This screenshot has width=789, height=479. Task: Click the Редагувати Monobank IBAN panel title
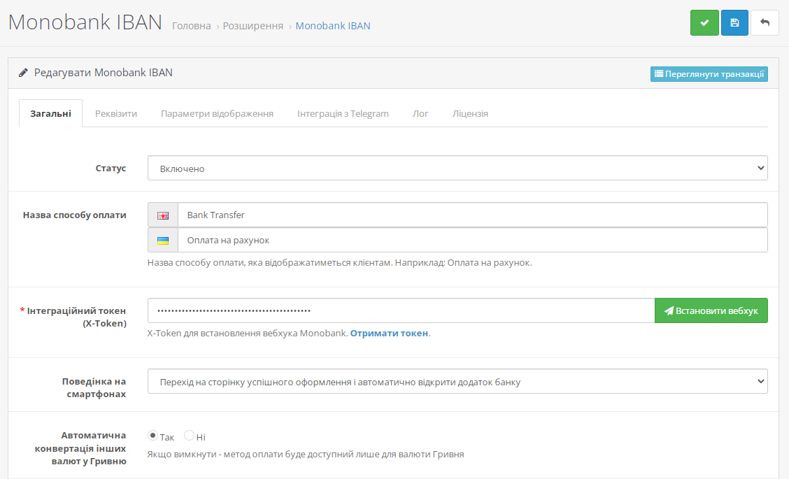[103, 73]
